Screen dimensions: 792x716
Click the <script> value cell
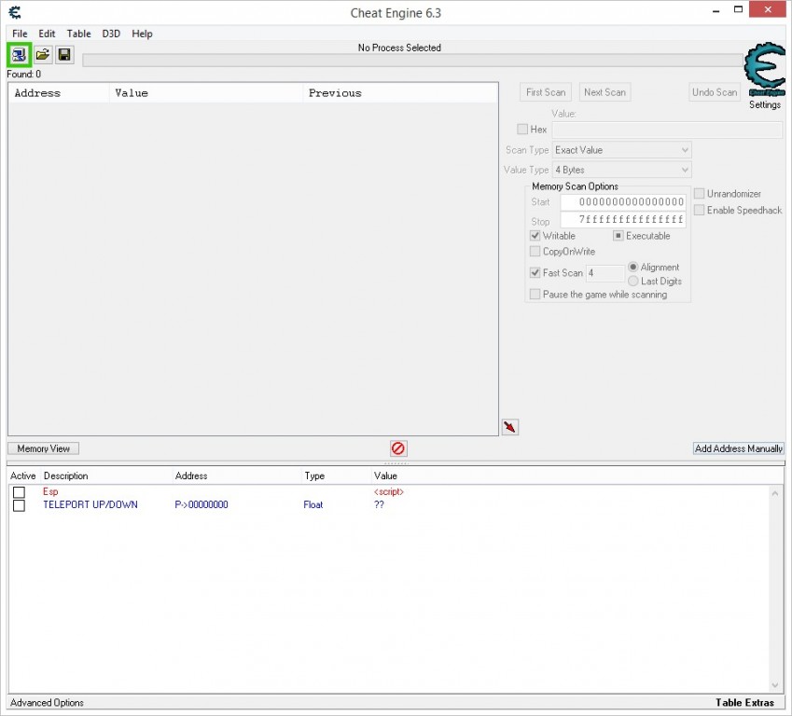tap(389, 491)
